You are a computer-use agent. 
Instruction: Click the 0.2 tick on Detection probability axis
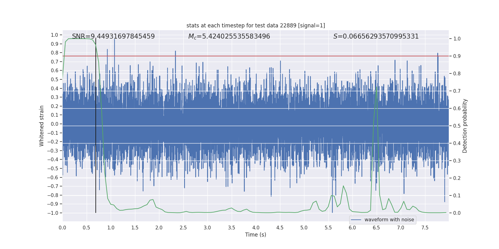pyautogui.click(x=457, y=178)
